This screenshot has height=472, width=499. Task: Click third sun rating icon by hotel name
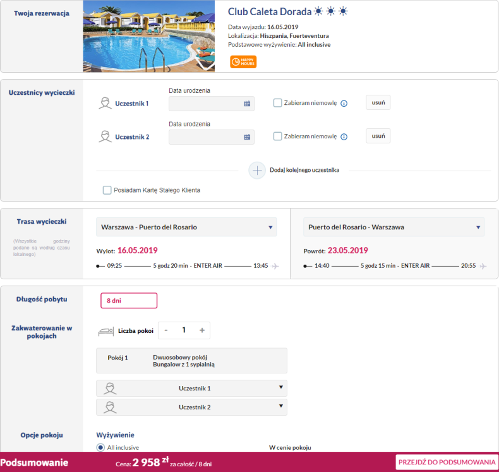tap(343, 11)
